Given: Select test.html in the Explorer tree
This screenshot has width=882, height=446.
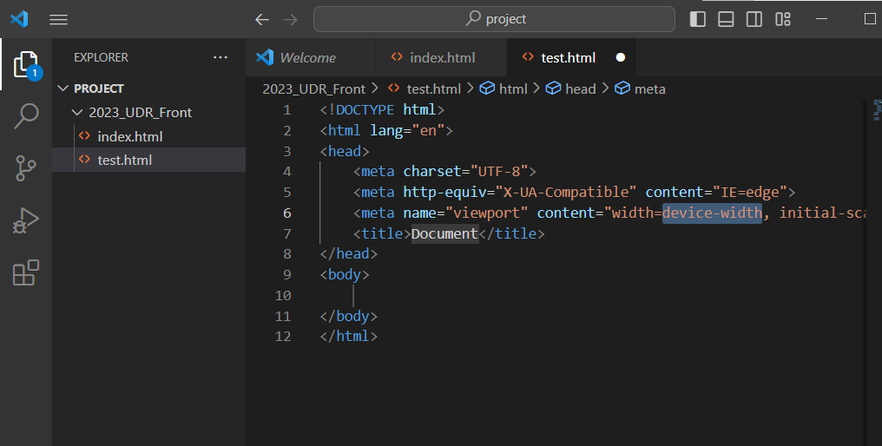Looking at the screenshot, I should point(149,160).
